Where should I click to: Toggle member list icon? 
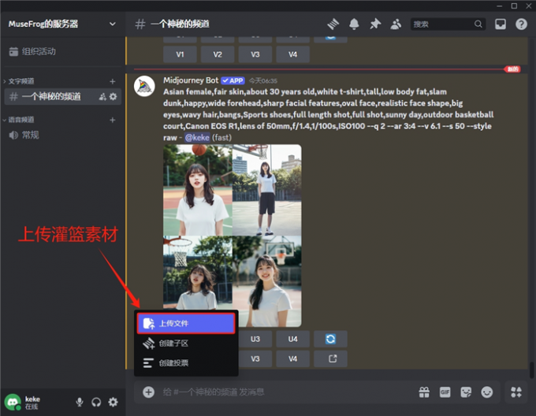pos(396,24)
